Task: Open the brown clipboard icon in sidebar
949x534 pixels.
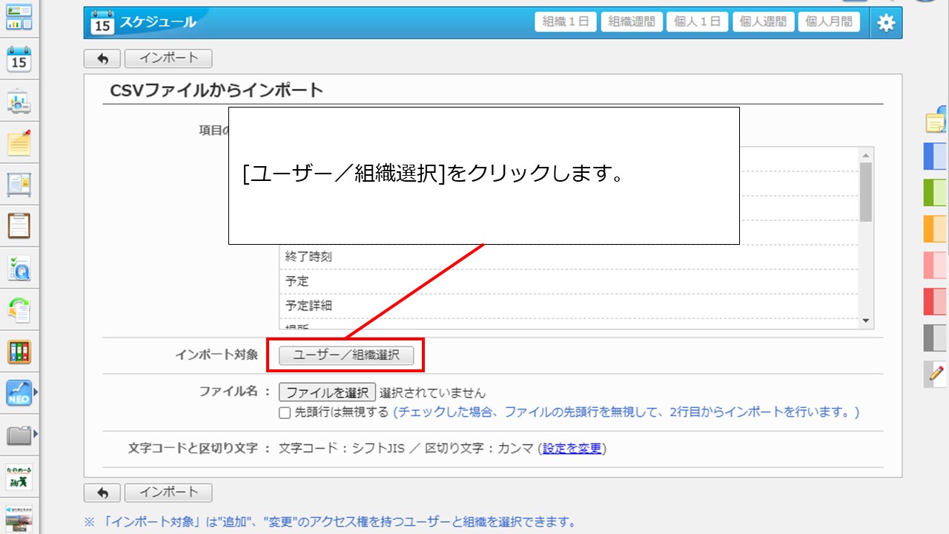Action: (19, 225)
